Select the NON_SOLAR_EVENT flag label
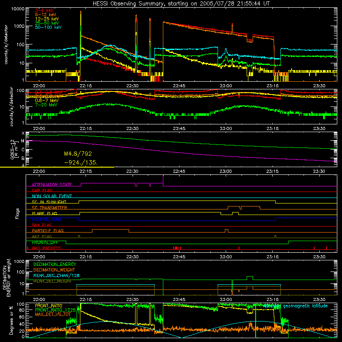Viewport: 342px width, 342px height. 52,196
